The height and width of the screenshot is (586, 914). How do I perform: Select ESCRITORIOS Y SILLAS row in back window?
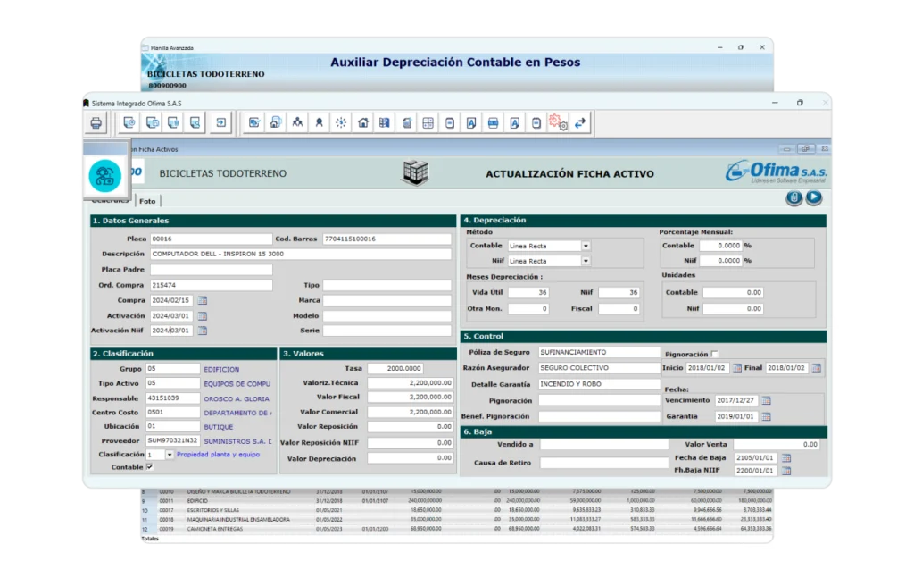tap(457, 510)
